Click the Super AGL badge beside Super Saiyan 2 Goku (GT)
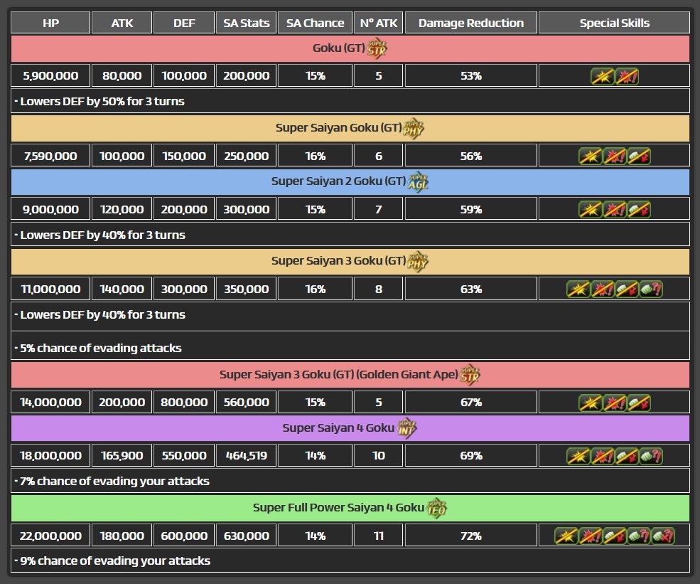The height and width of the screenshot is (584, 700). click(x=419, y=182)
